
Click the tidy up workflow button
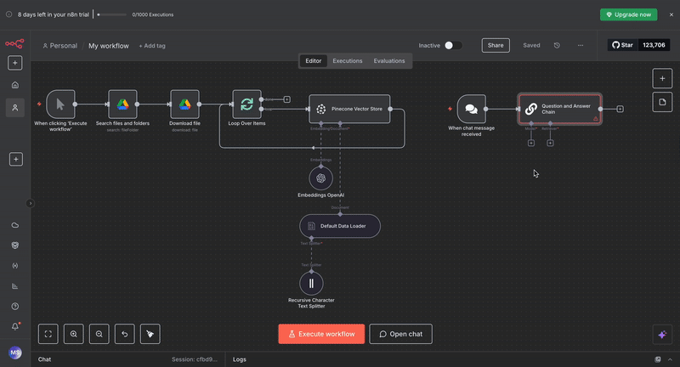[150, 334]
